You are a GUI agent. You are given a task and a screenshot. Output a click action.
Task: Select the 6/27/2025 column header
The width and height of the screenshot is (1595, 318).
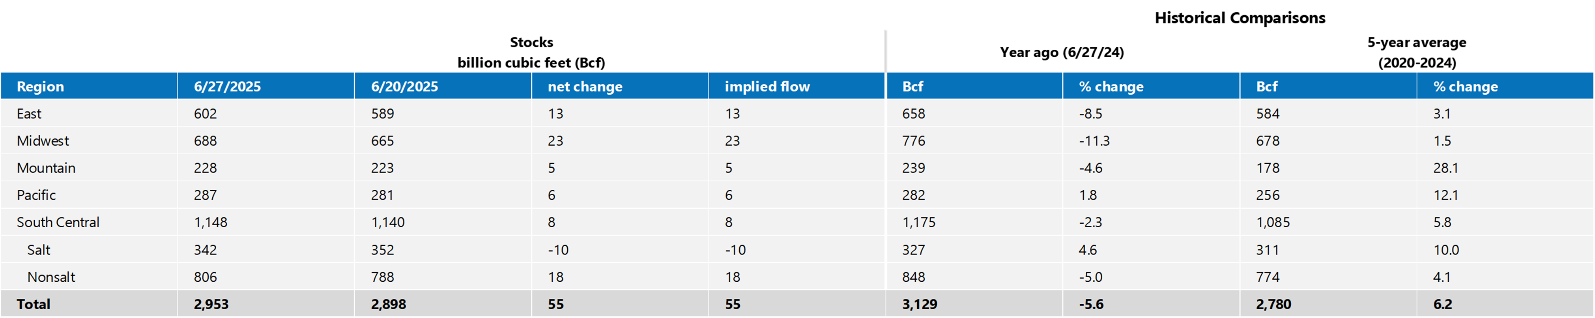[x=227, y=87]
